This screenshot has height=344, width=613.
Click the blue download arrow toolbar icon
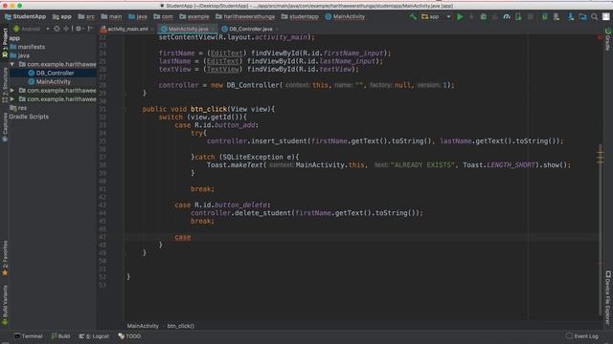(571, 17)
